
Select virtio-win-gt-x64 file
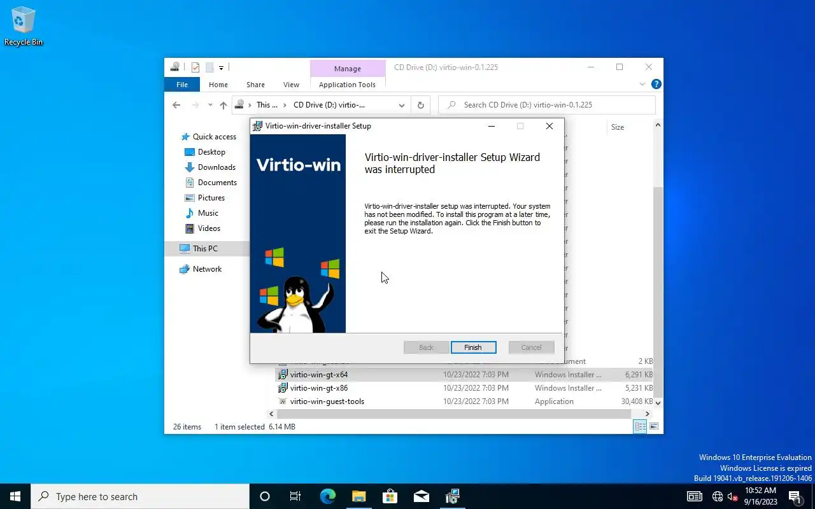click(465, 375)
